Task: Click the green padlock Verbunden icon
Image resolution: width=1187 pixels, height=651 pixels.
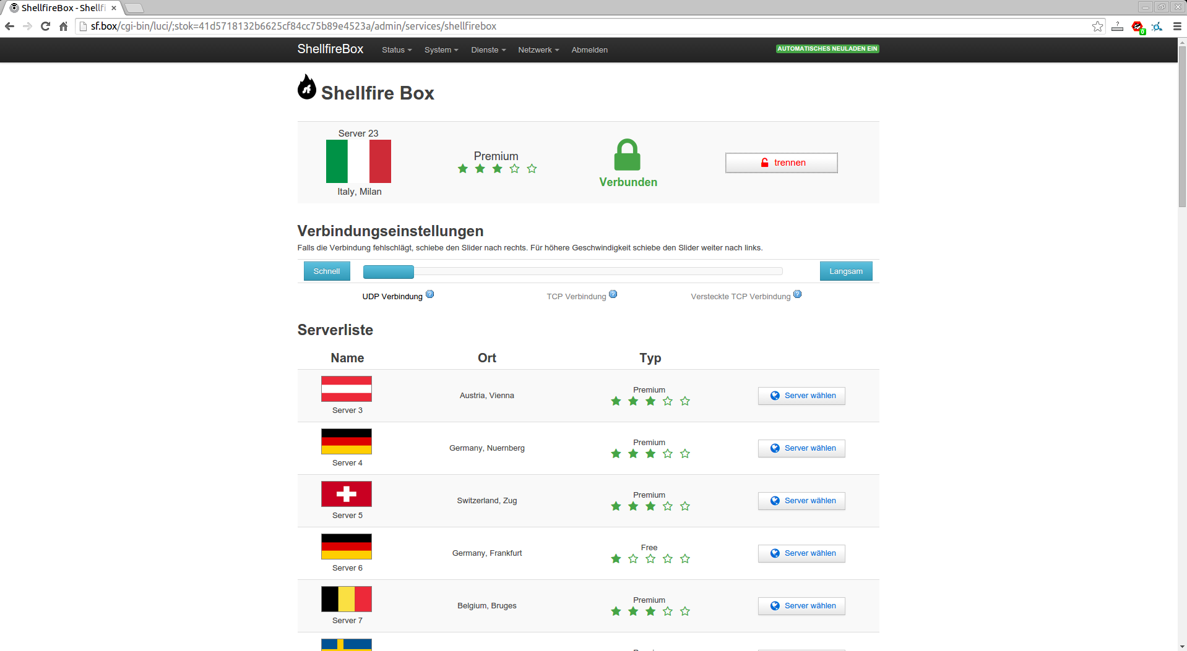Action: click(627, 155)
